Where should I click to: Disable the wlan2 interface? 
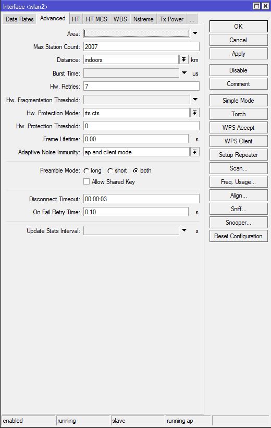click(239, 70)
